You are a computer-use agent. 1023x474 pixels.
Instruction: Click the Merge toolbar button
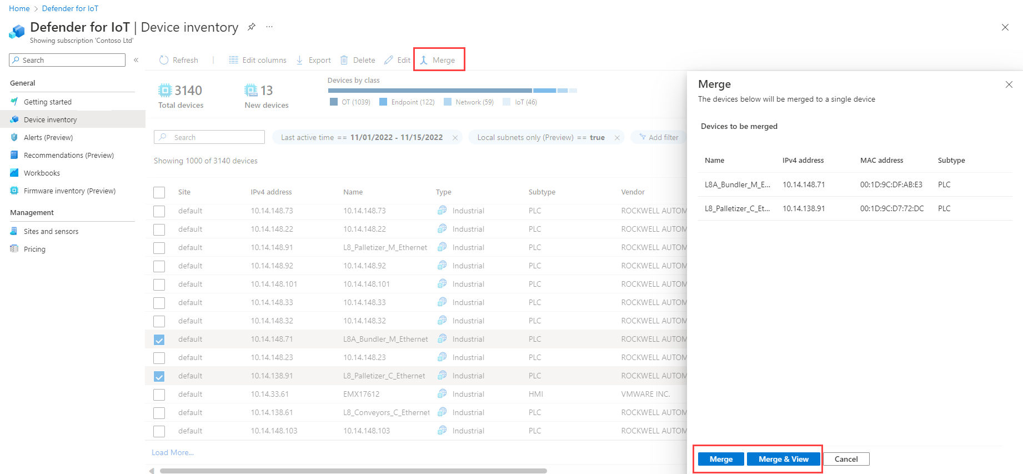click(x=438, y=60)
